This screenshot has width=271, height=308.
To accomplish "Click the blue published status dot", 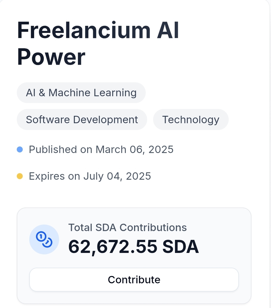I will [x=20, y=150].
